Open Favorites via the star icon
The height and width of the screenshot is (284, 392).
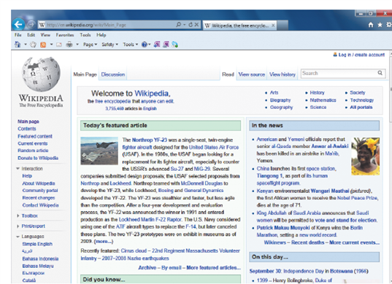point(380,25)
